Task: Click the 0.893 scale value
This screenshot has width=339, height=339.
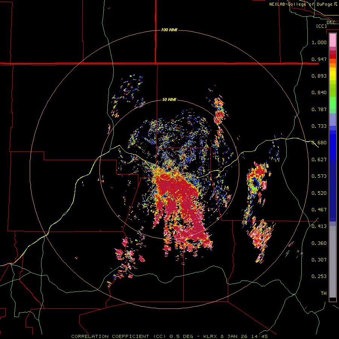Action: point(319,76)
